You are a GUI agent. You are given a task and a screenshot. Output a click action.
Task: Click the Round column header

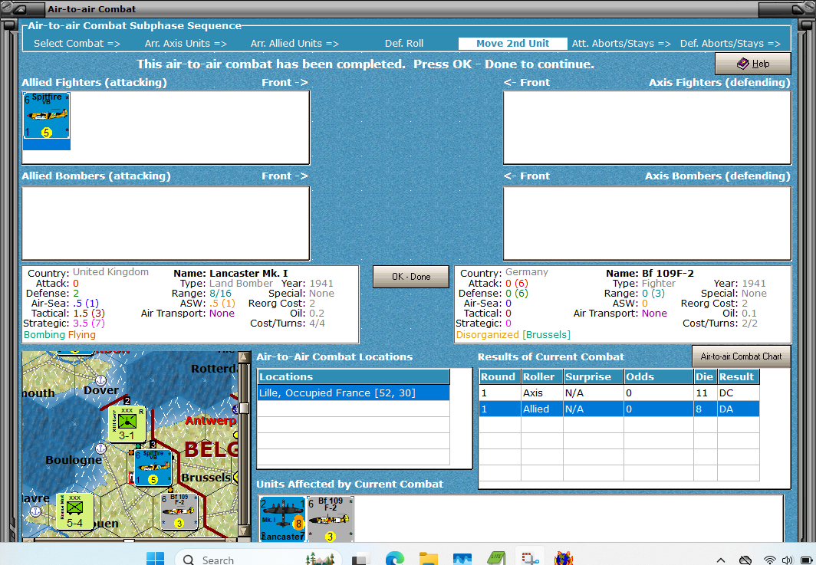(x=499, y=376)
